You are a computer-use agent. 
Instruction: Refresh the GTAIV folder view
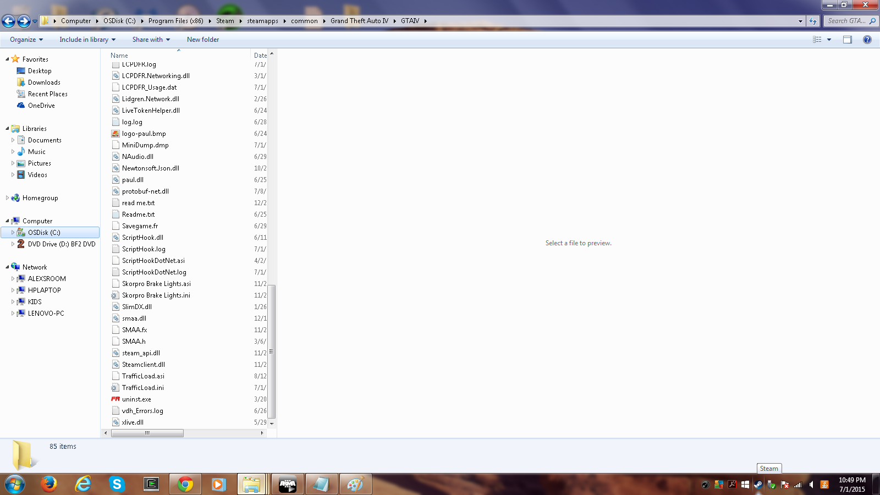pyautogui.click(x=813, y=21)
